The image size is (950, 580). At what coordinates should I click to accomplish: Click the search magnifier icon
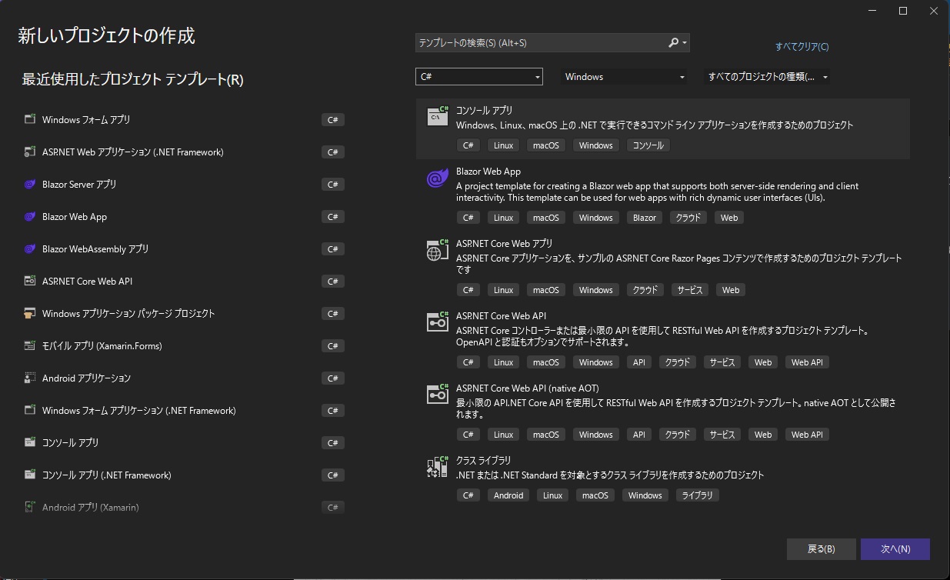pos(673,43)
